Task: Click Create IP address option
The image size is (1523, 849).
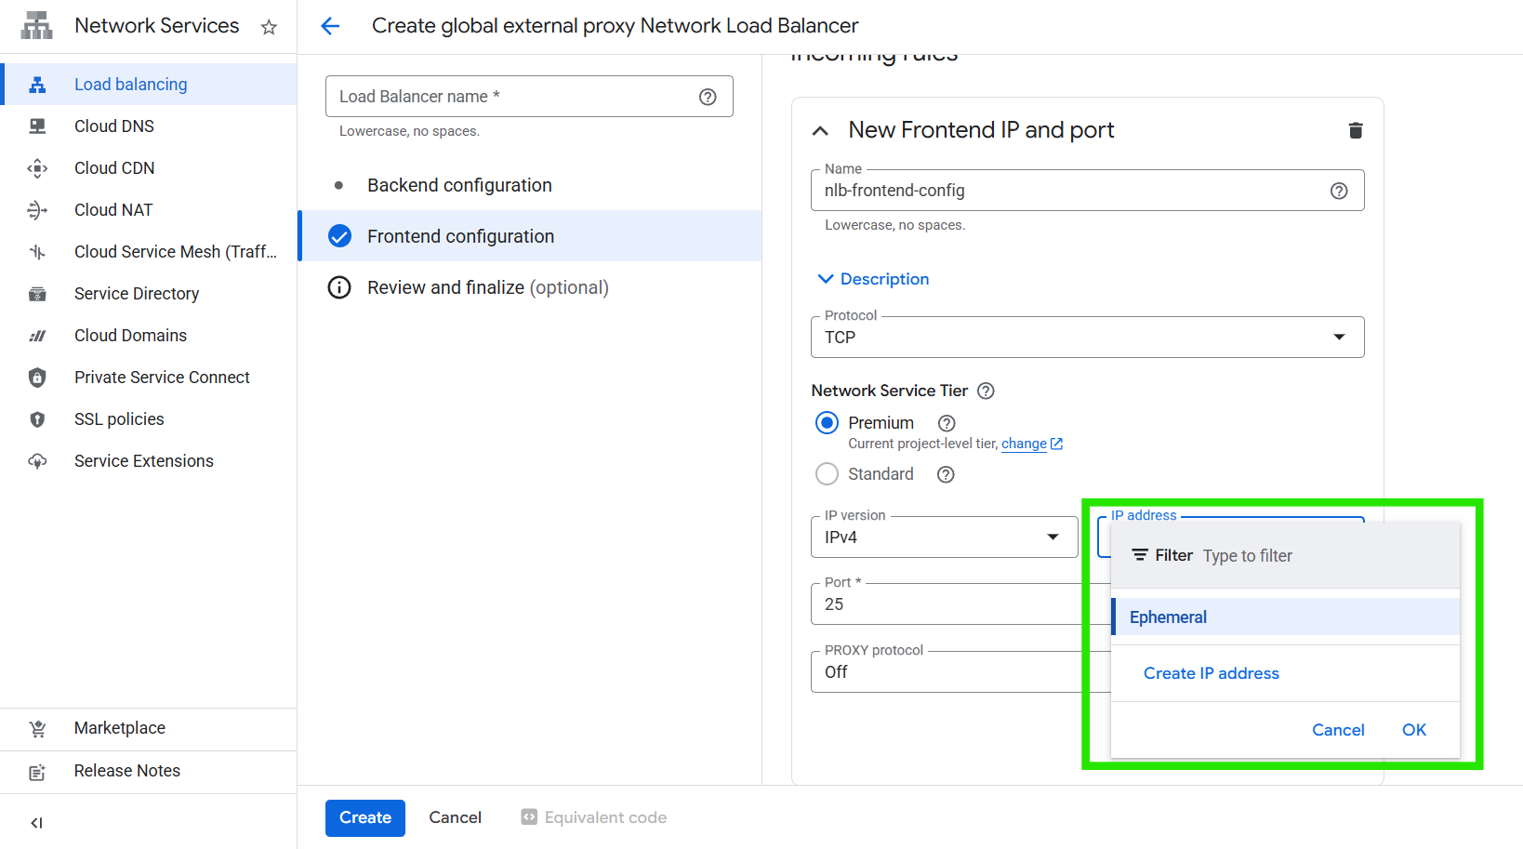Action: [x=1211, y=673]
